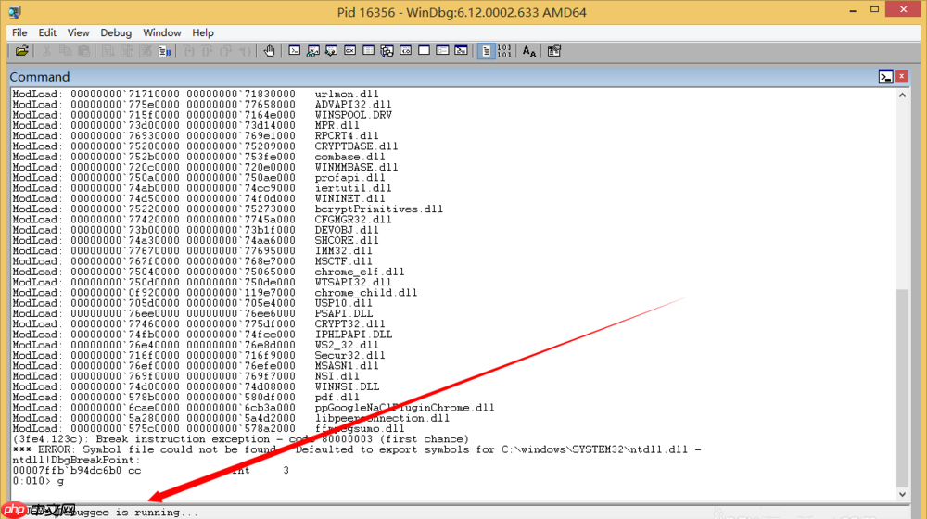Open the Font AA toolbar icon
The image size is (927, 519).
click(529, 51)
